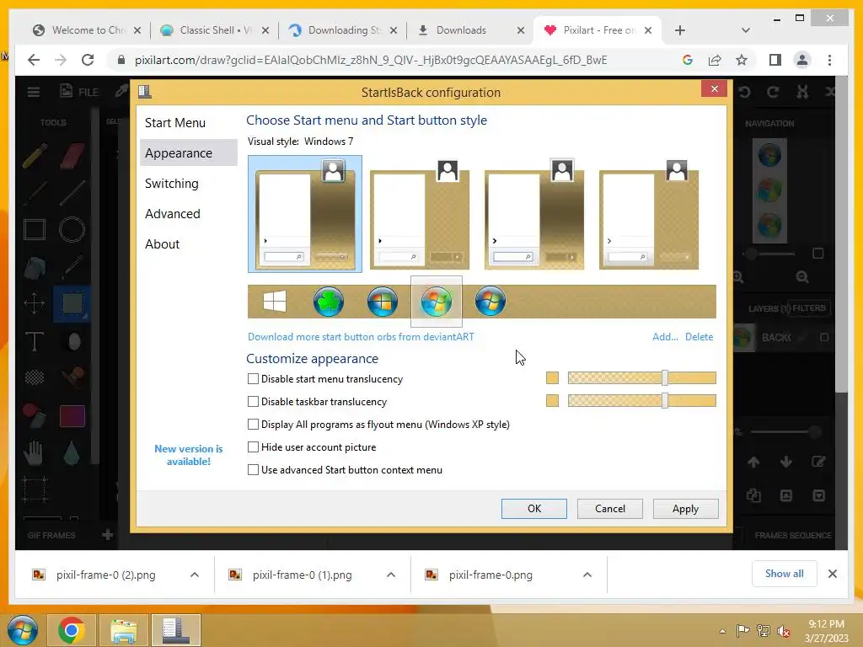This screenshot has height=647, width=863.
Task: Click the Delete orb link
Action: [x=699, y=337]
